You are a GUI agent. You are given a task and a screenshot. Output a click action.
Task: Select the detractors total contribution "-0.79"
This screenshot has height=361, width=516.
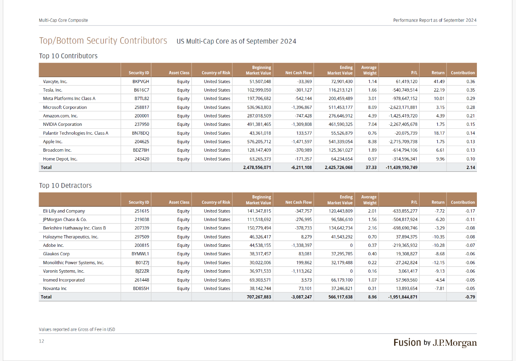coord(470,297)
